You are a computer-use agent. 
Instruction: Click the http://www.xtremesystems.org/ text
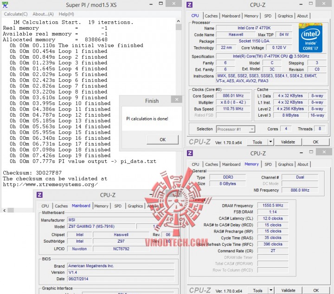(50, 185)
